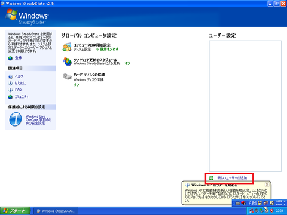The width and height of the screenshot is (287, 215).
Task: Open the コミュニティ community link
Action: pos(22,97)
